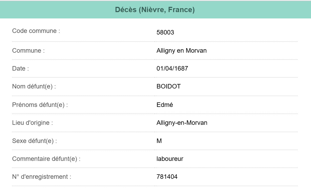Click the 'N° d'enregistrement :' label
311x188 pixels.
(42, 177)
